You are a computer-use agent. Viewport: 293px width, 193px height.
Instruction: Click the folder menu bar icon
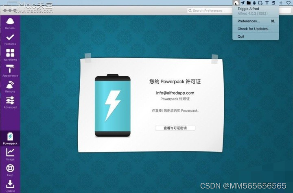point(249,2)
